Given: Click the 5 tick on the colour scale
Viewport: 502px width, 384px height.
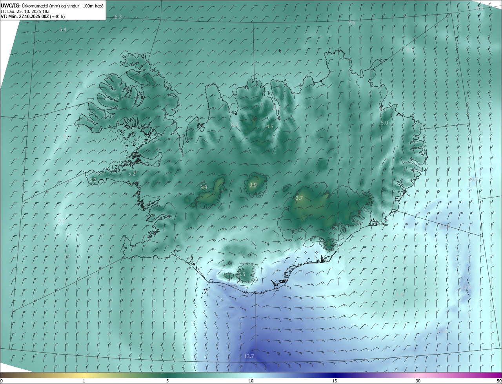Looking at the screenshot, I should click(x=167, y=381).
